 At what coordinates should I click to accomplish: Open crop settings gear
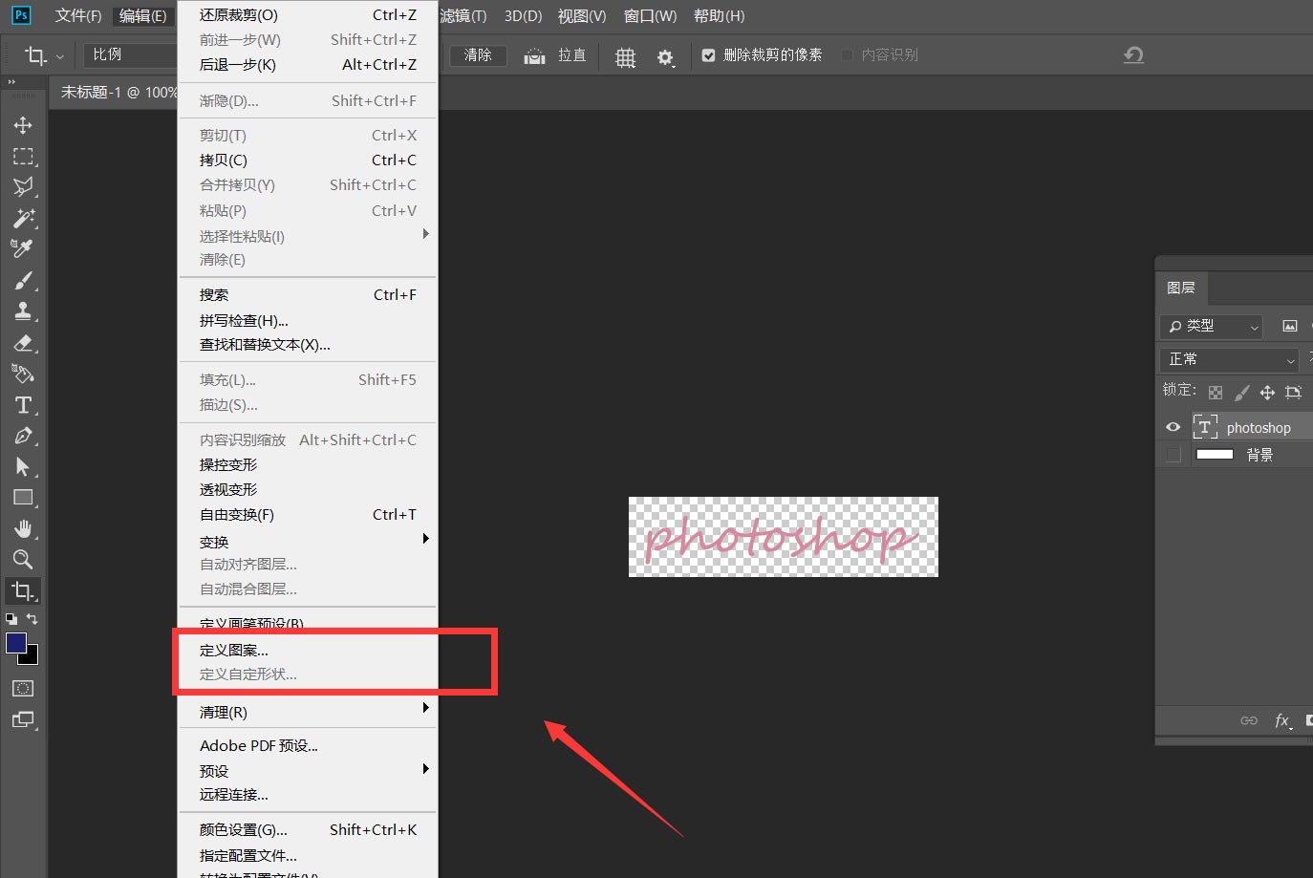(x=665, y=57)
